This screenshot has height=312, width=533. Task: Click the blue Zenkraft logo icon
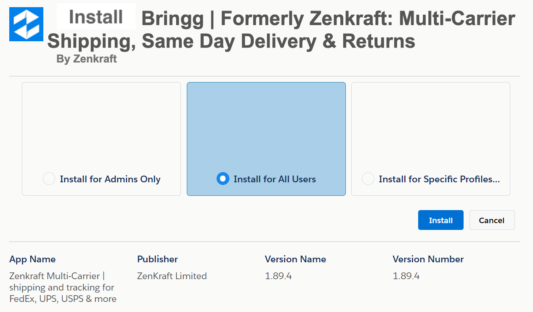(x=26, y=24)
